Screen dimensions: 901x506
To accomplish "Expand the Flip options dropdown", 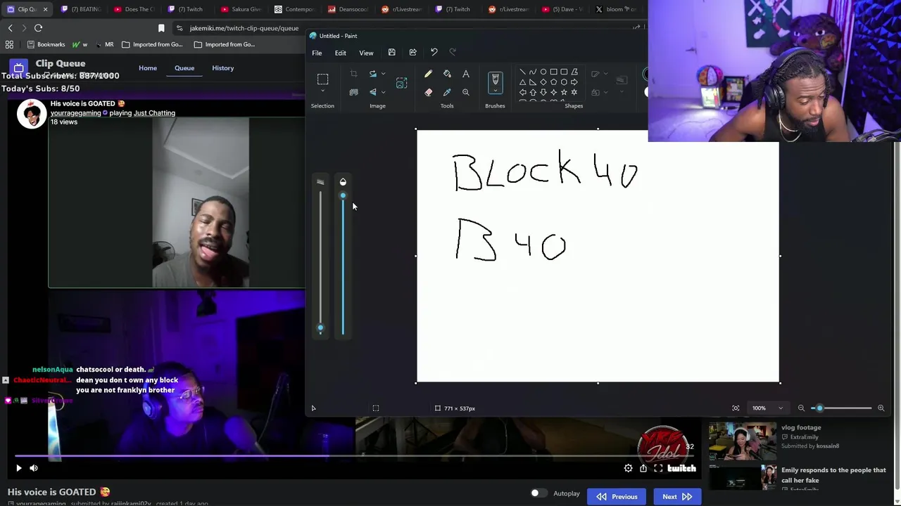I will [x=383, y=92].
